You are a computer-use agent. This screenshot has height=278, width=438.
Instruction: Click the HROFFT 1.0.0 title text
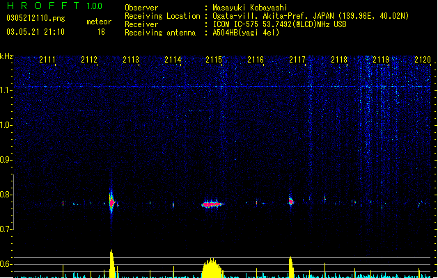(55, 6)
